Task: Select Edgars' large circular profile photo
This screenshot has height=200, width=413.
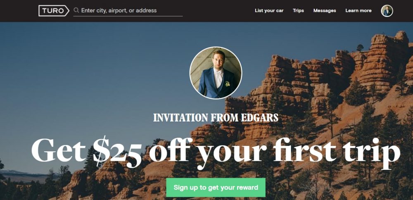Action: (x=216, y=73)
